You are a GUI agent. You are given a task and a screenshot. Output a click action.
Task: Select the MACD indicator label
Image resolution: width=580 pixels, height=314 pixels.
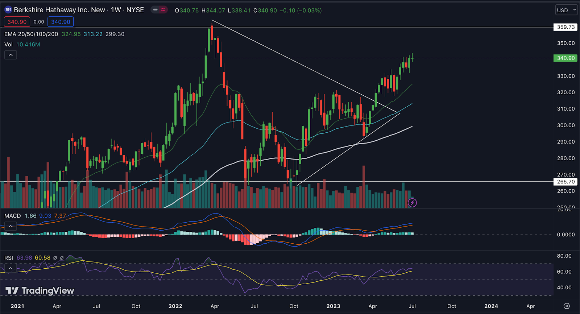pos(13,216)
